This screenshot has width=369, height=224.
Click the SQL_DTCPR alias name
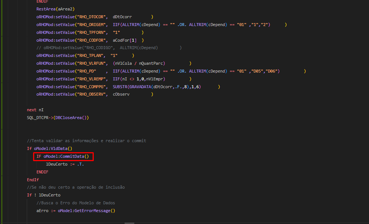[x=38, y=118]
